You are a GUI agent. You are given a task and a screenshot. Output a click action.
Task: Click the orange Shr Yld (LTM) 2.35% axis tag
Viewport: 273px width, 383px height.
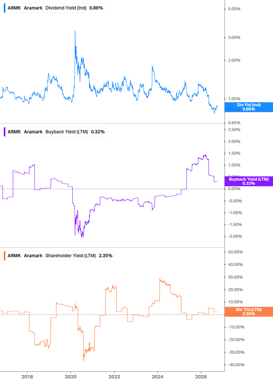249,312
